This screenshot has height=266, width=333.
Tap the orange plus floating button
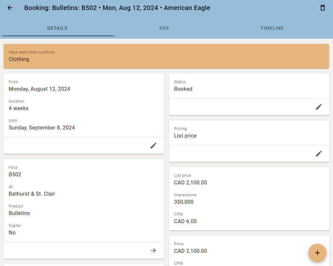click(x=317, y=253)
